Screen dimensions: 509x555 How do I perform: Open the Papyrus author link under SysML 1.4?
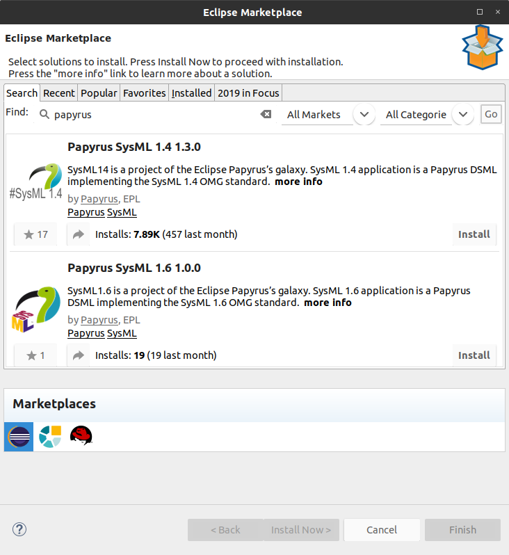click(x=99, y=199)
